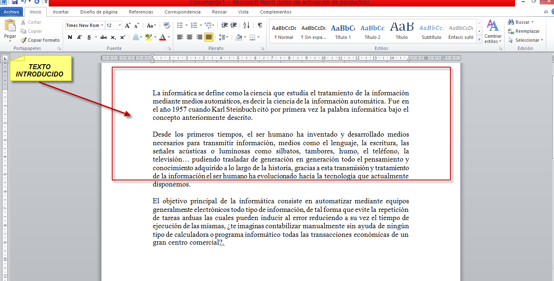Click the clear formatting icon

166,25
